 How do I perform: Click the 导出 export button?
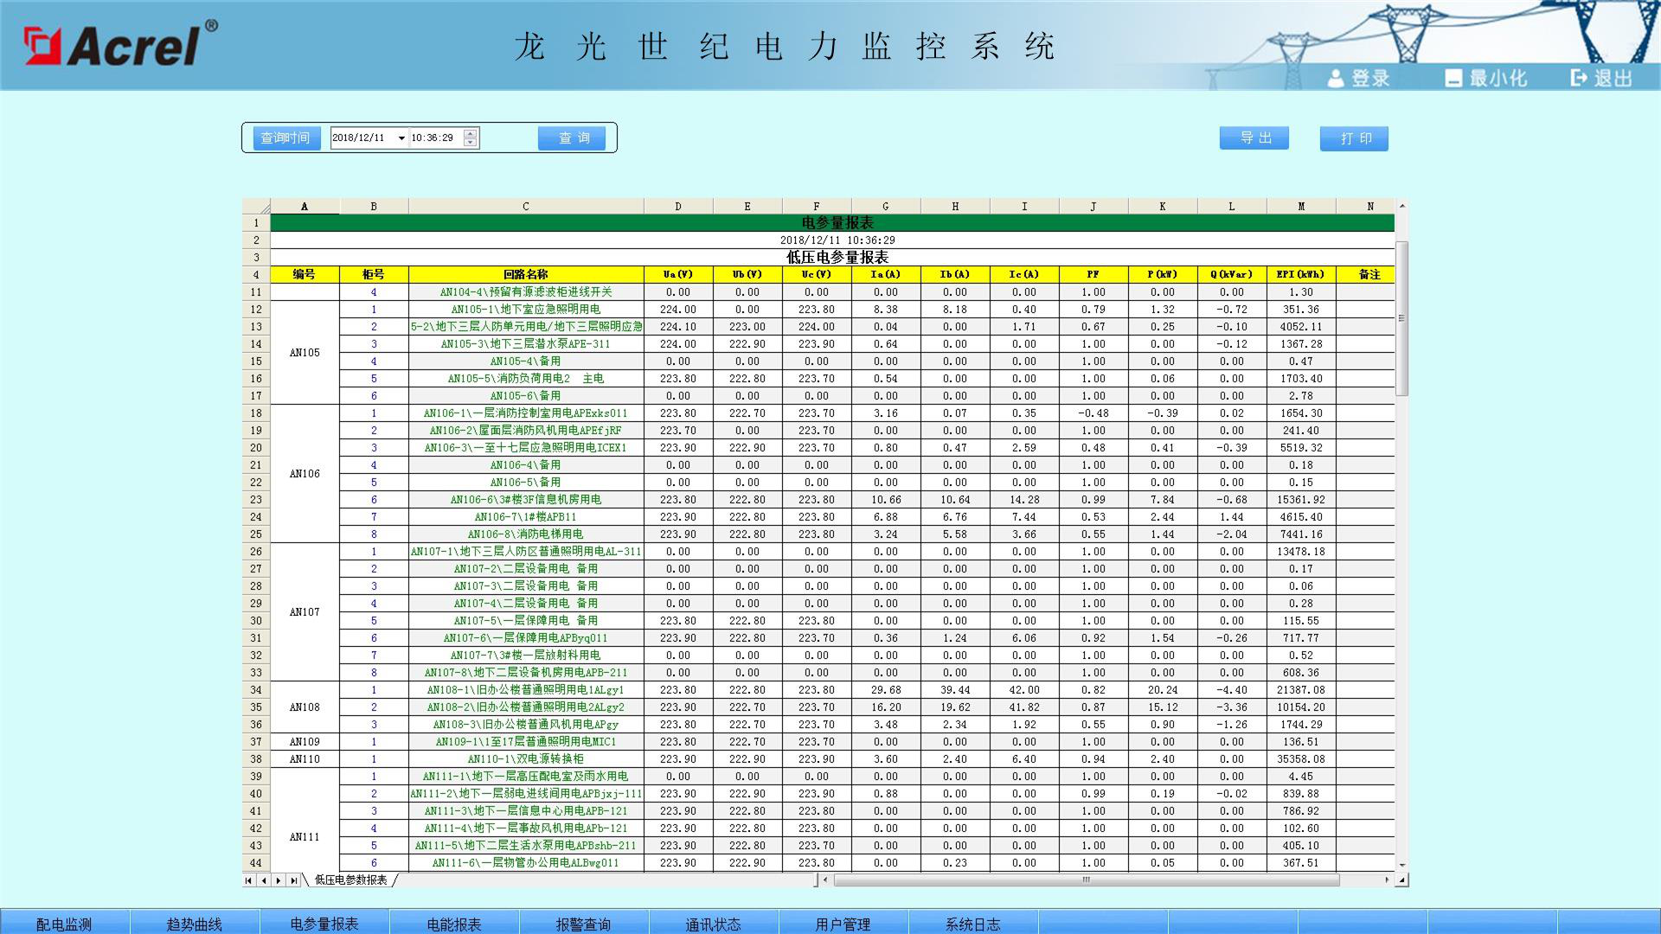pyautogui.click(x=1254, y=138)
